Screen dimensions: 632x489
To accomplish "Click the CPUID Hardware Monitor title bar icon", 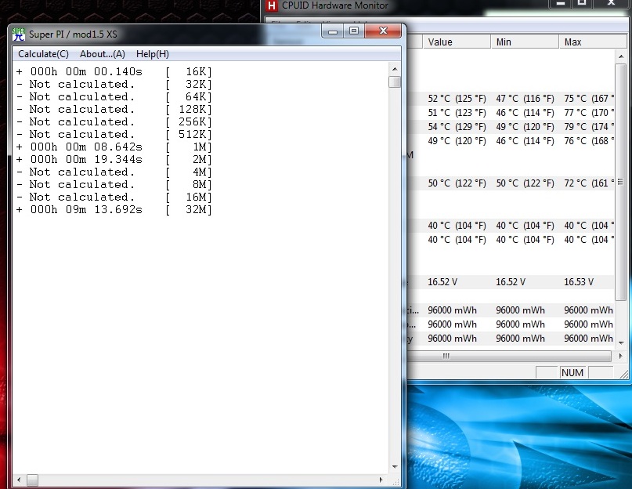I will pos(272,5).
